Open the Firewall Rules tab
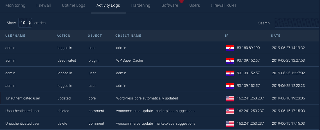The width and height of the screenshot is (320, 130). [224, 6]
